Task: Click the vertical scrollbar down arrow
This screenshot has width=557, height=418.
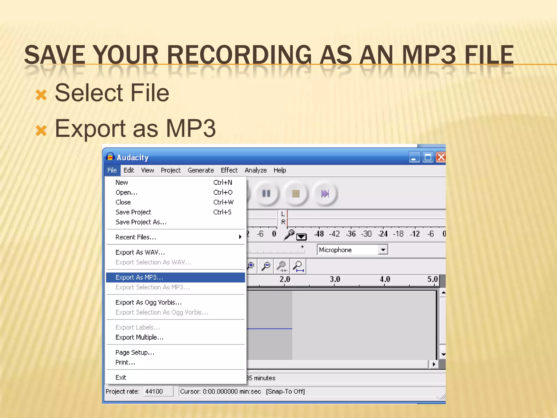Action: click(x=443, y=355)
